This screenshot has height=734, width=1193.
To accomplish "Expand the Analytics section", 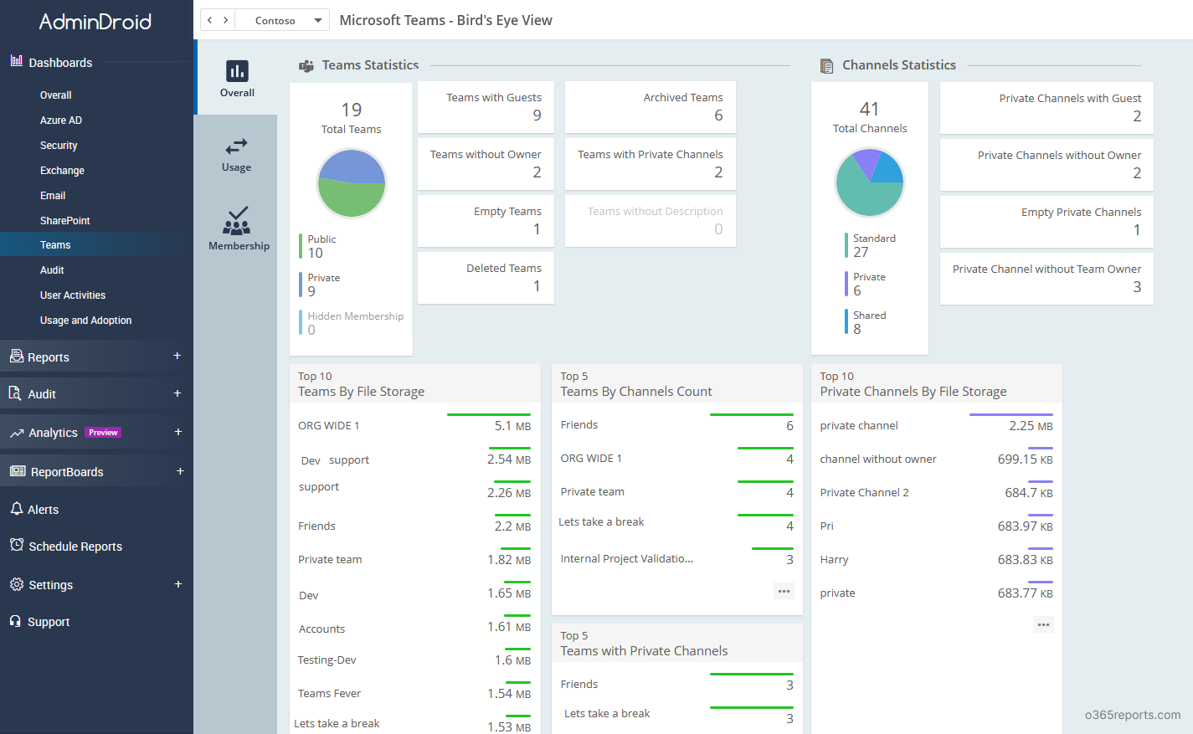I will point(177,432).
